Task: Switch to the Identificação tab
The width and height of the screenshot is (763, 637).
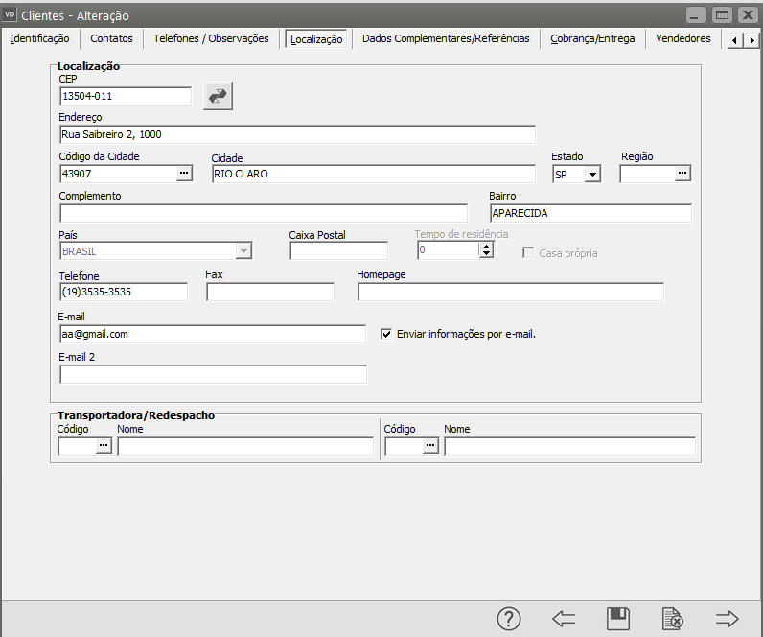Action: pyautogui.click(x=39, y=38)
